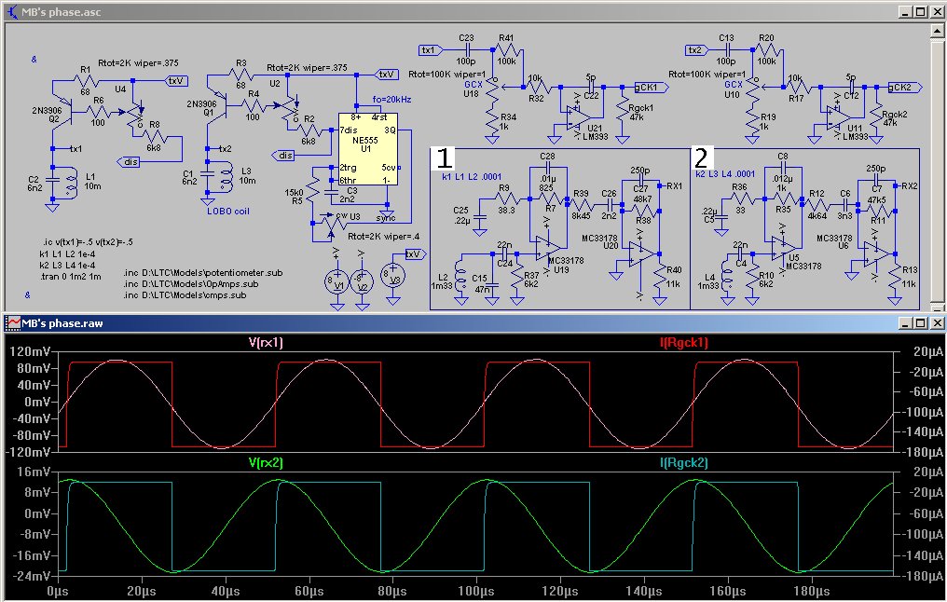
Task: Click the LOBO coil inductor L3
Action: click(226, 176)
